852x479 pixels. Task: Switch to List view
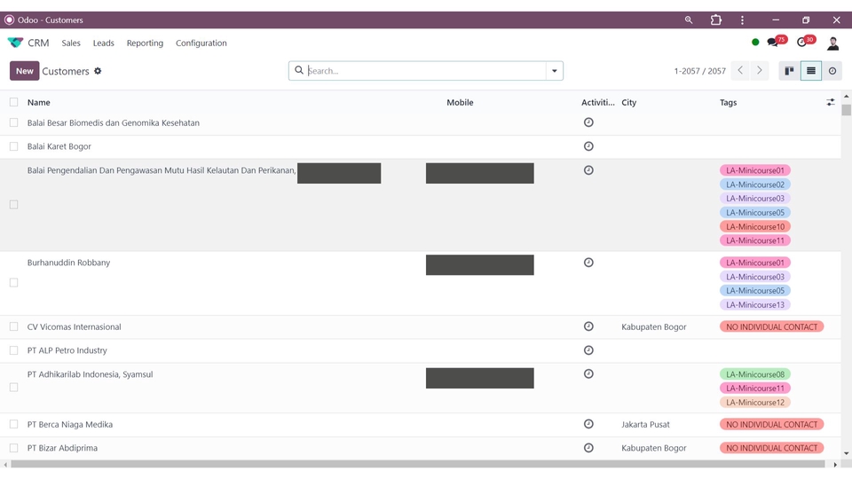click(x=810, y=71)
